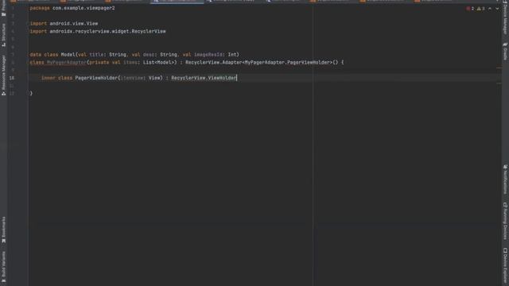Open the Device Explorer tool window
509x286 pixels.
(505, 265)
